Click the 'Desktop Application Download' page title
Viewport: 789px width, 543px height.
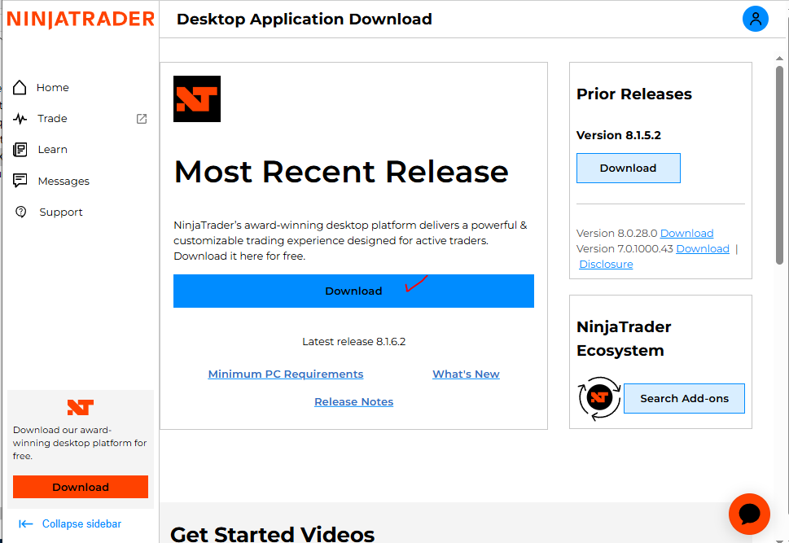pos(304,19)
